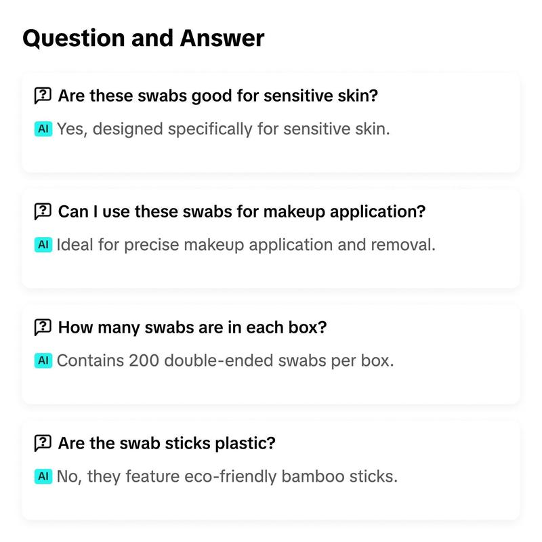
Task: Click AI badge before sensitive skin answer
Action: [43, 129]
